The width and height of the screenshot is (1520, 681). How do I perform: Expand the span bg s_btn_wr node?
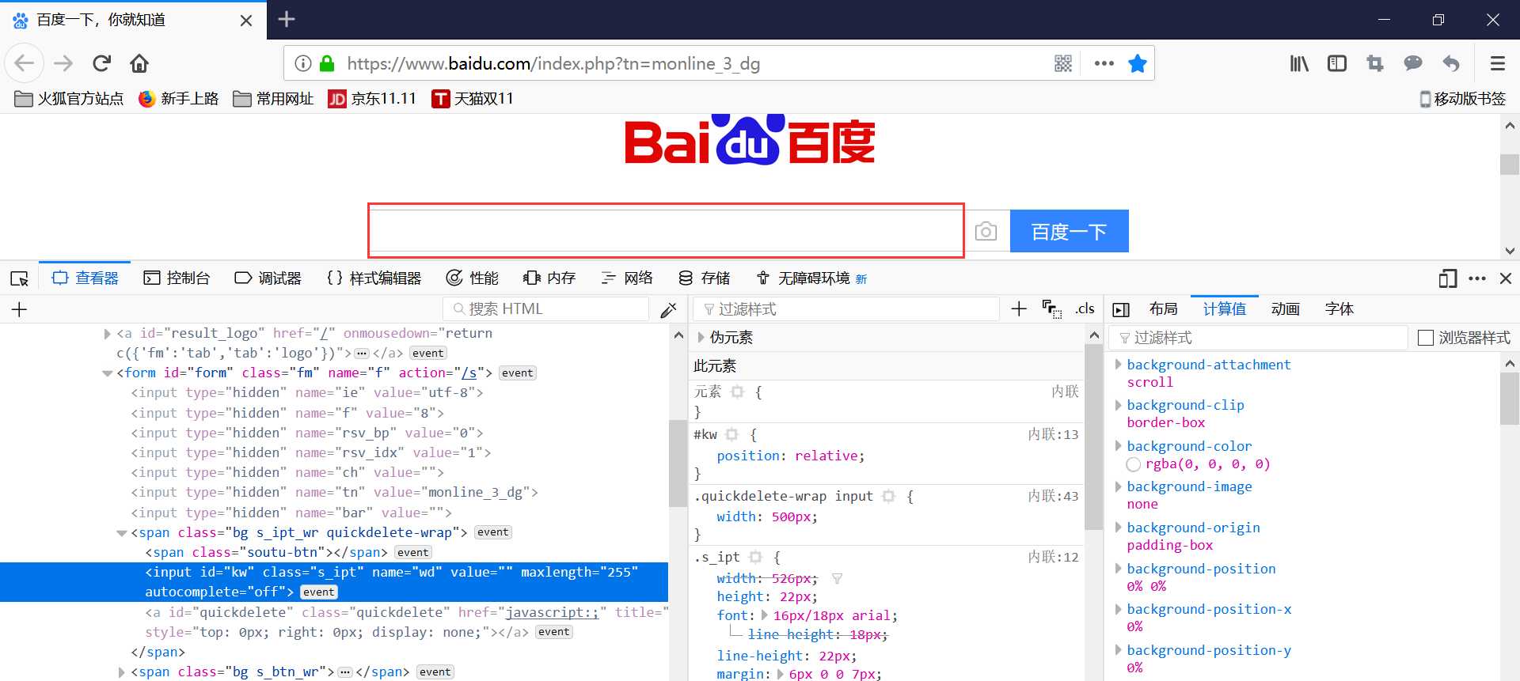[x=122, y=672]
